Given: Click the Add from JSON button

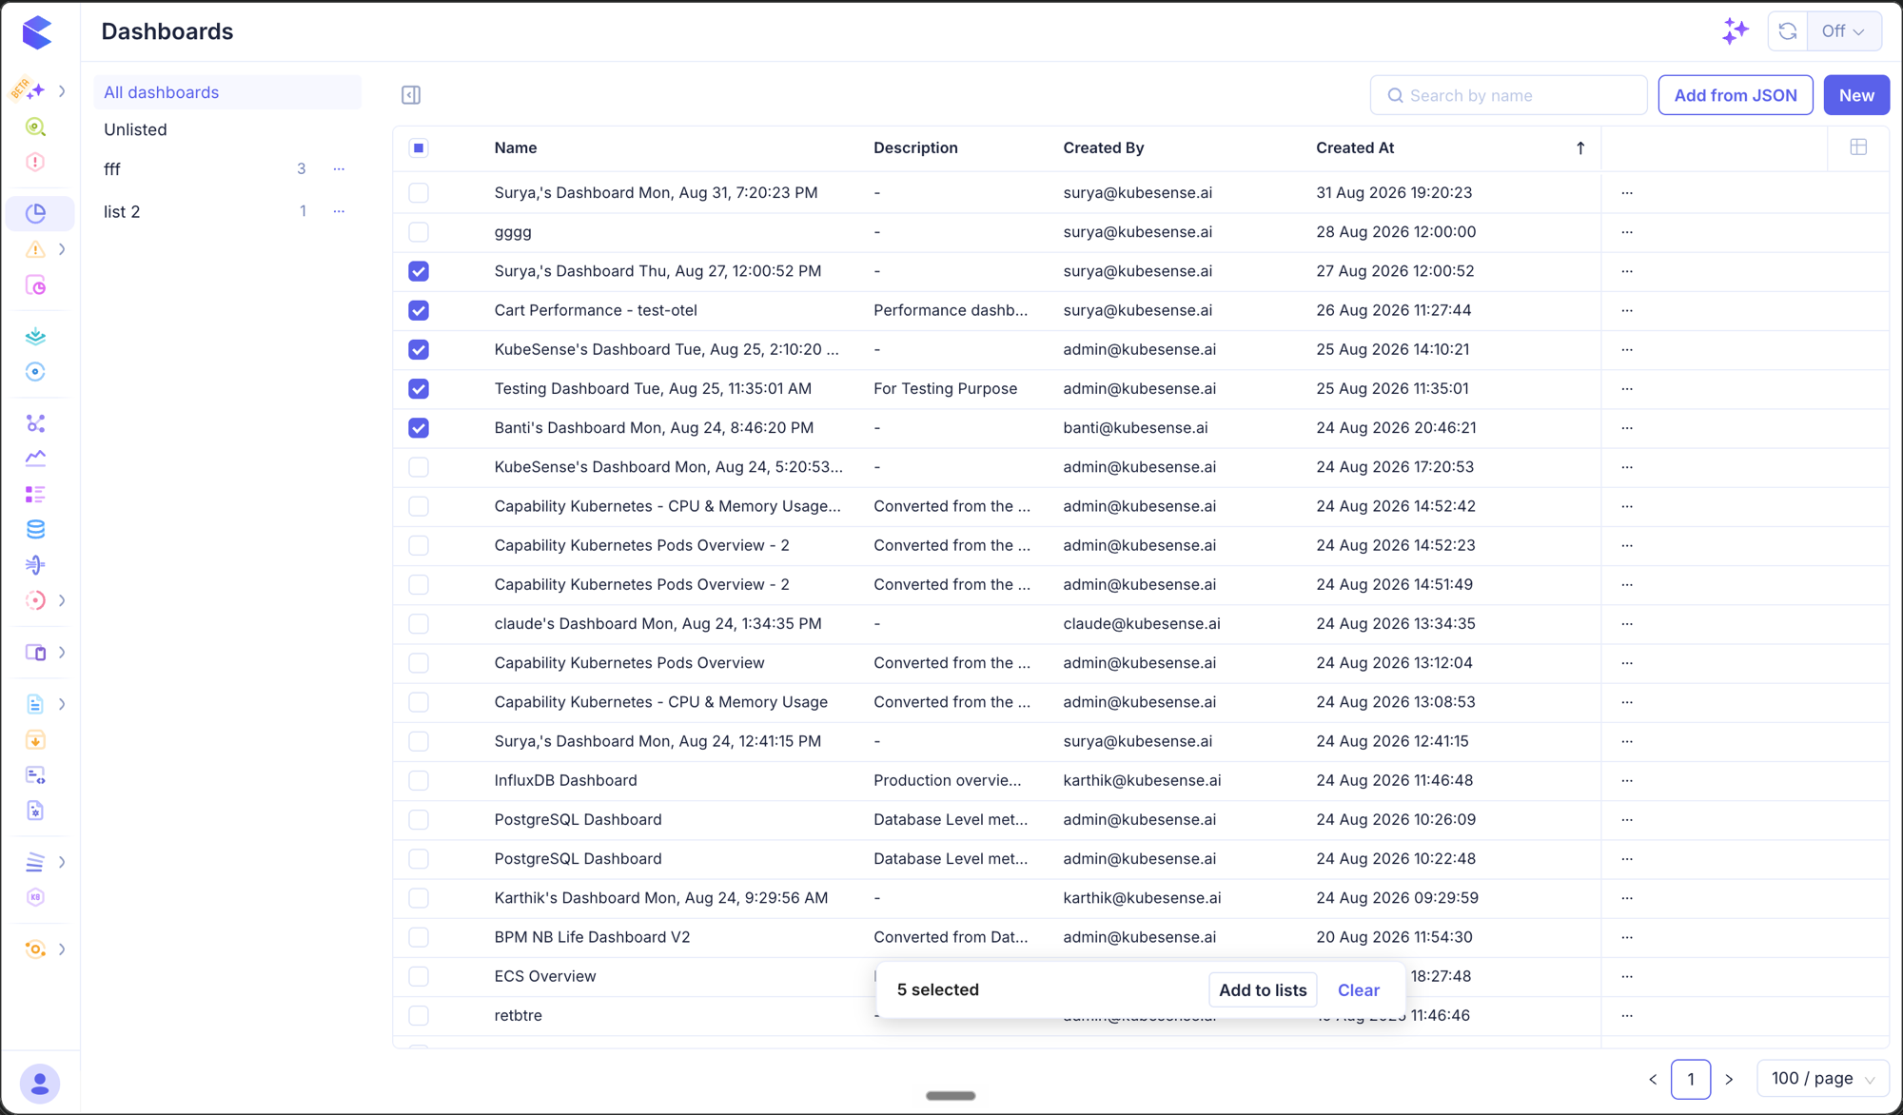Looking at the screenshot, I should (x=1736, y=95).
